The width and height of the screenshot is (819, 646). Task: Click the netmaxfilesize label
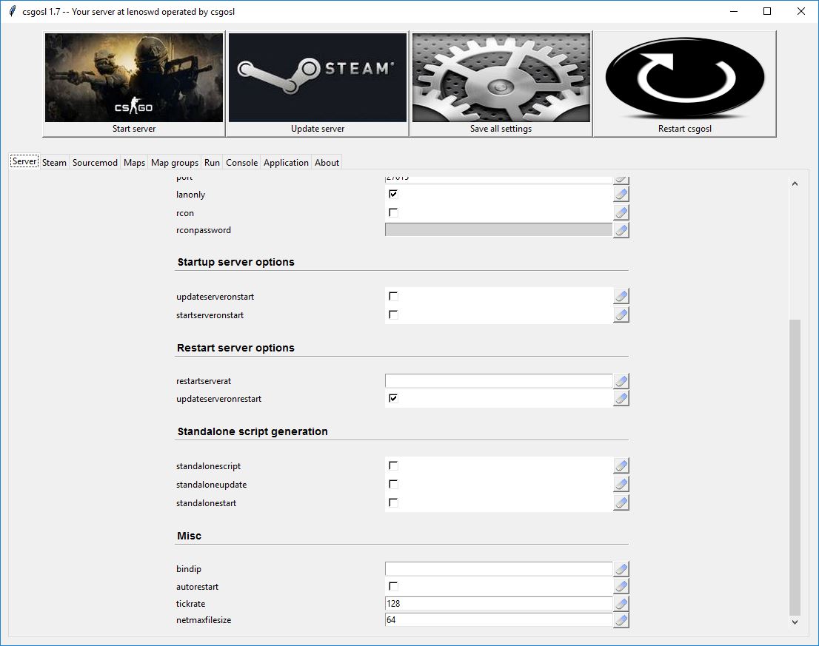(203, 620)
